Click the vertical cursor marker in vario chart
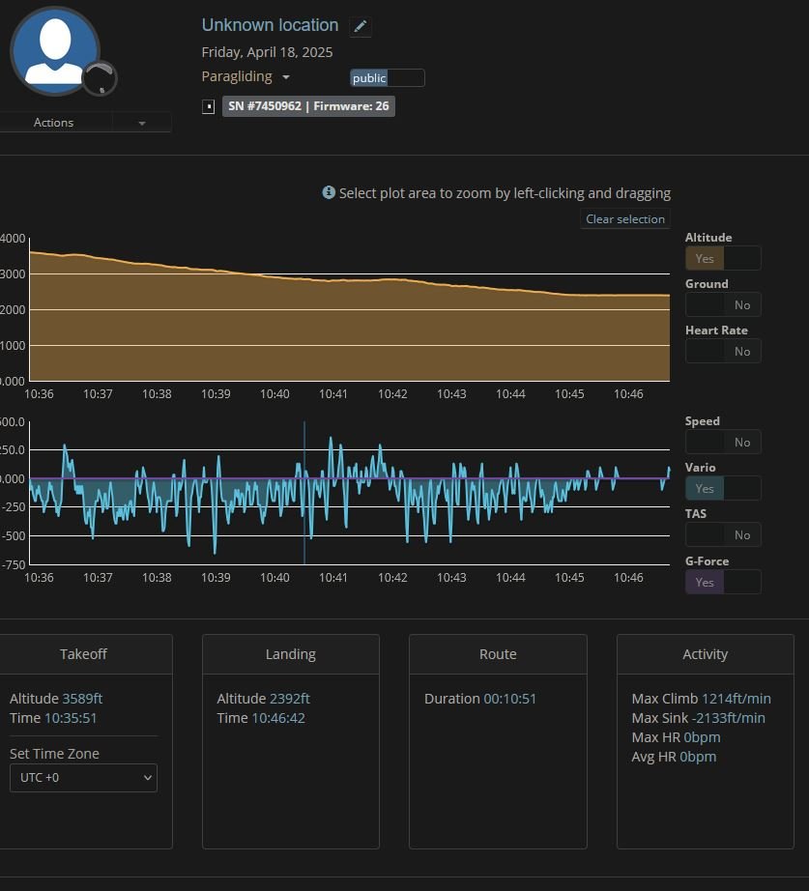Viewport: 809px width, 891px height. tap(304, 493)
